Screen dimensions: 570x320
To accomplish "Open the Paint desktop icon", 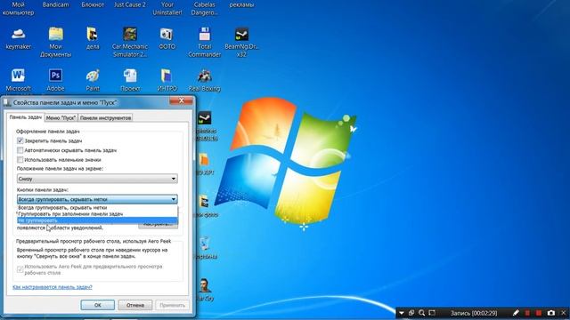I will coord(93,76).
